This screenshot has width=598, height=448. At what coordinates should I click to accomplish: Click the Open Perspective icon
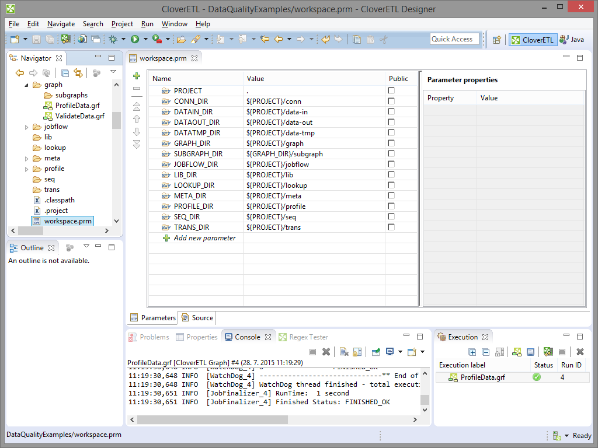point(496,40)
